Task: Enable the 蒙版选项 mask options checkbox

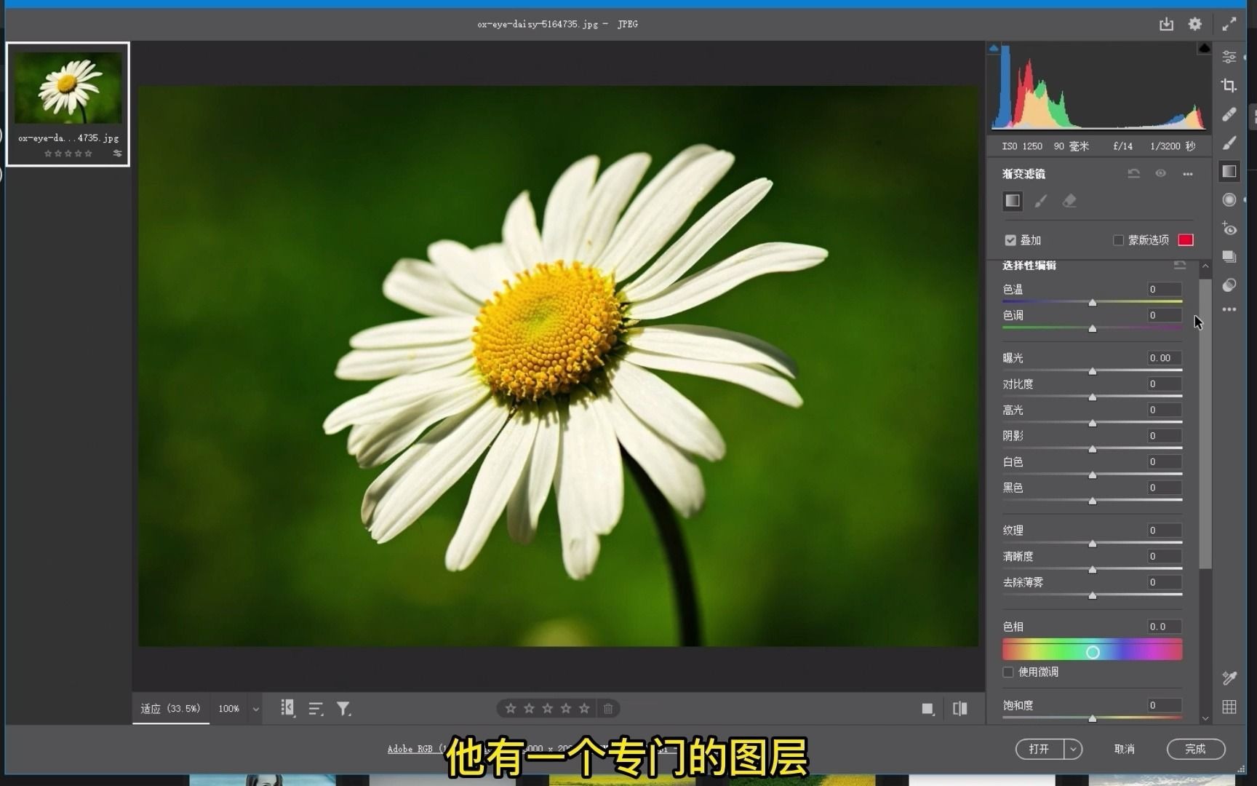Action: pos(1119,239)
